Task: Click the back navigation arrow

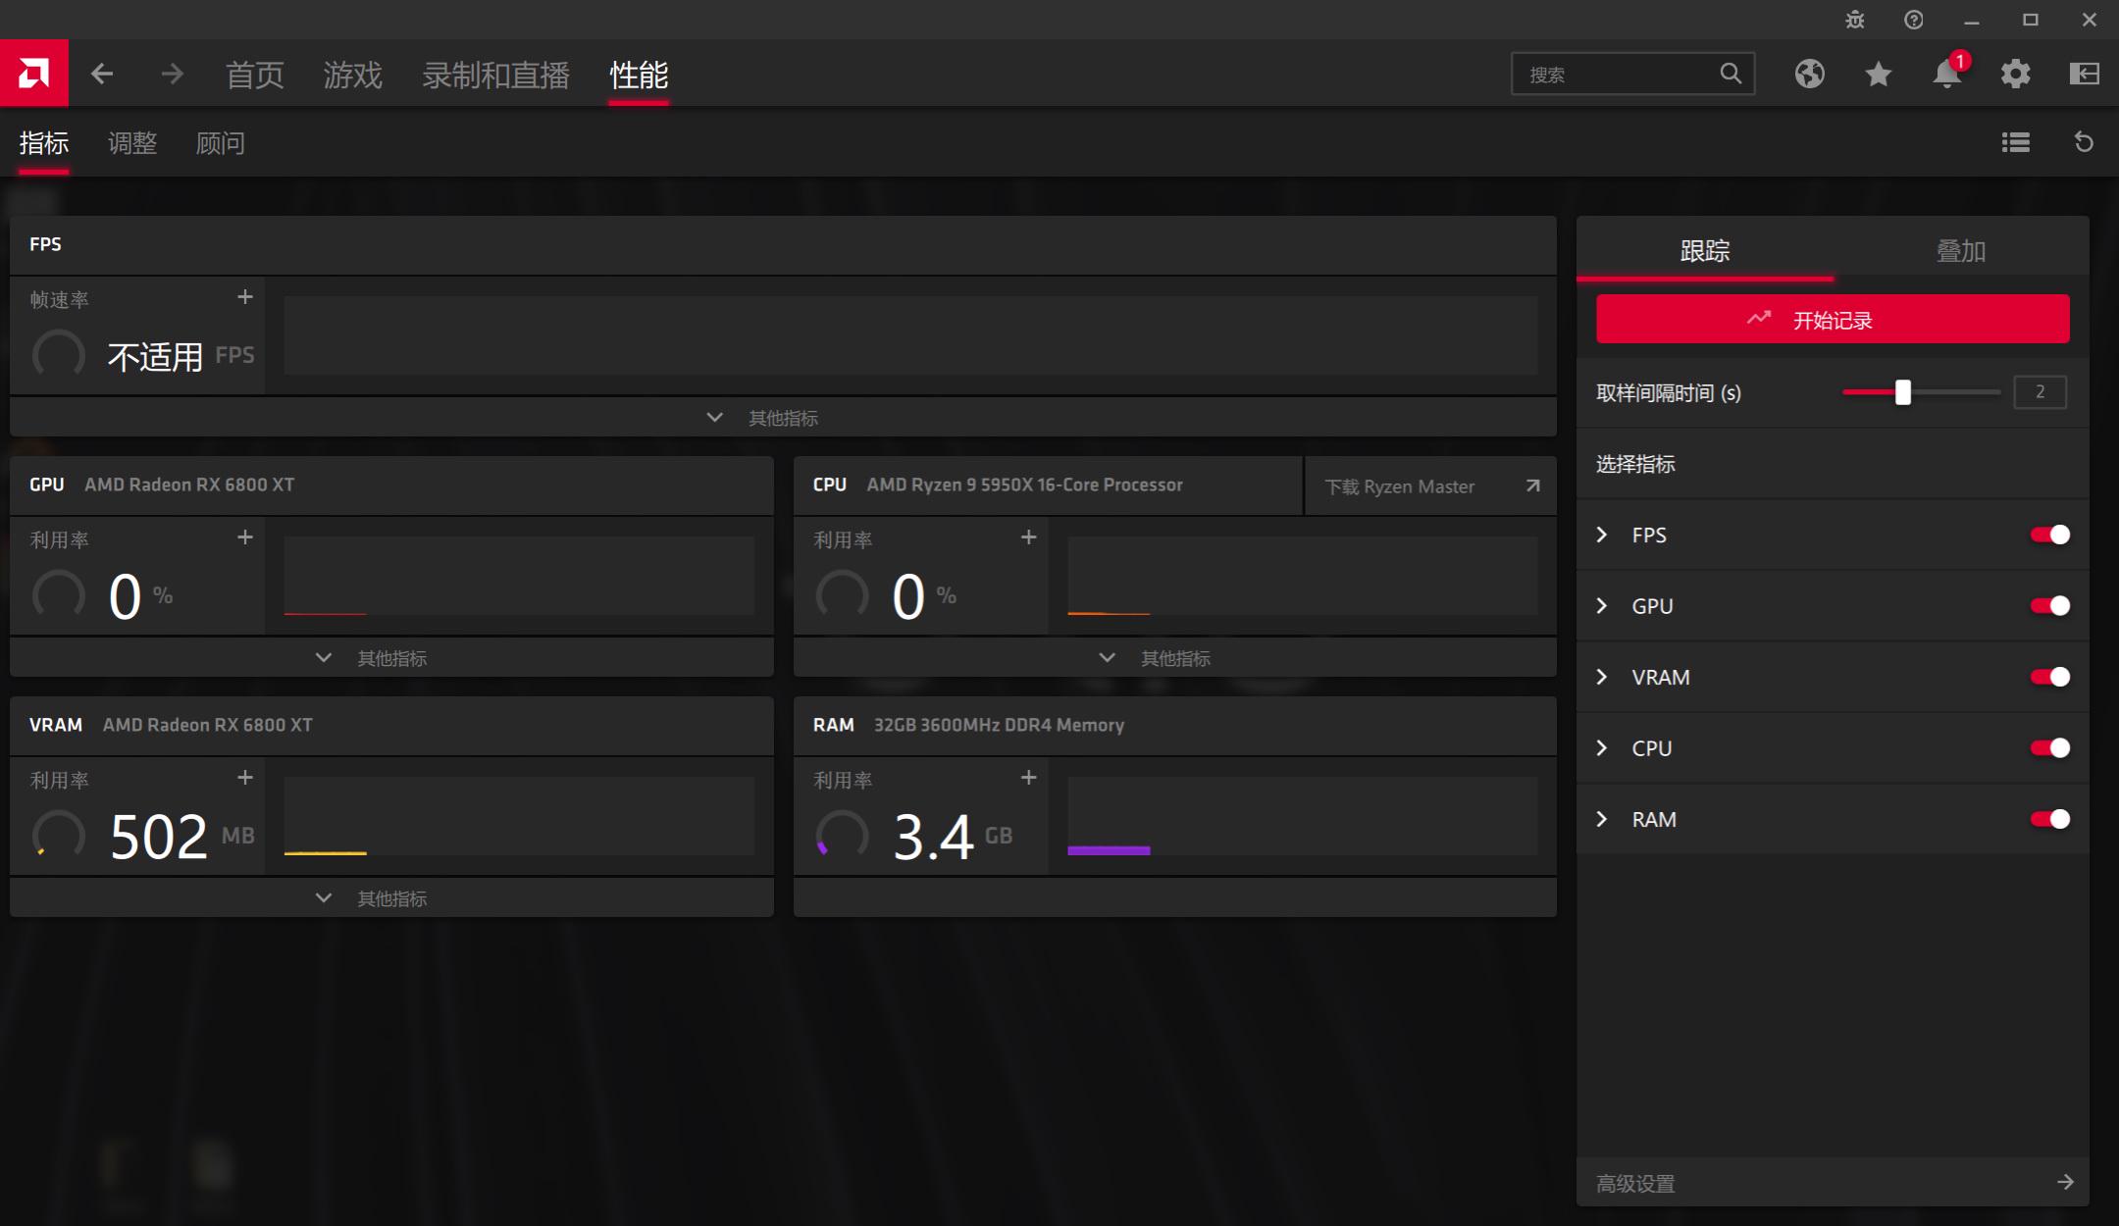Action: pos(102,74)
